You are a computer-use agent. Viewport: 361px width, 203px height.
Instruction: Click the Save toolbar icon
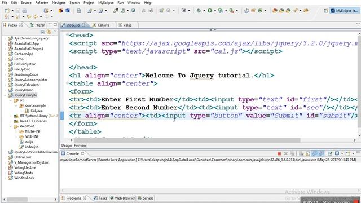point(18,11)
